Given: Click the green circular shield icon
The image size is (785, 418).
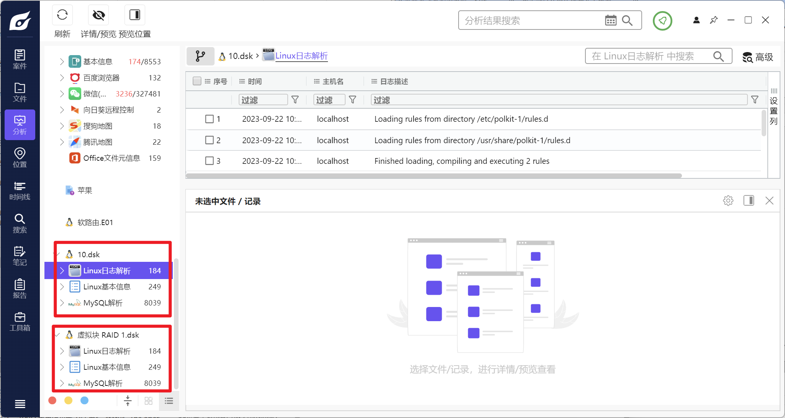Looking at the screenshot, I should coord(662,20).
